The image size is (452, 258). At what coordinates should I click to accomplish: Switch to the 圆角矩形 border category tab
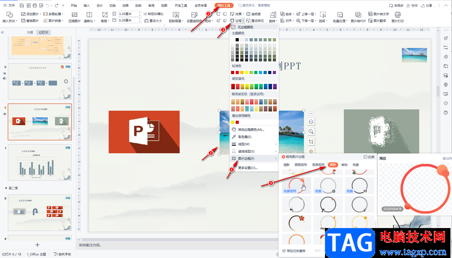[301, 165]
